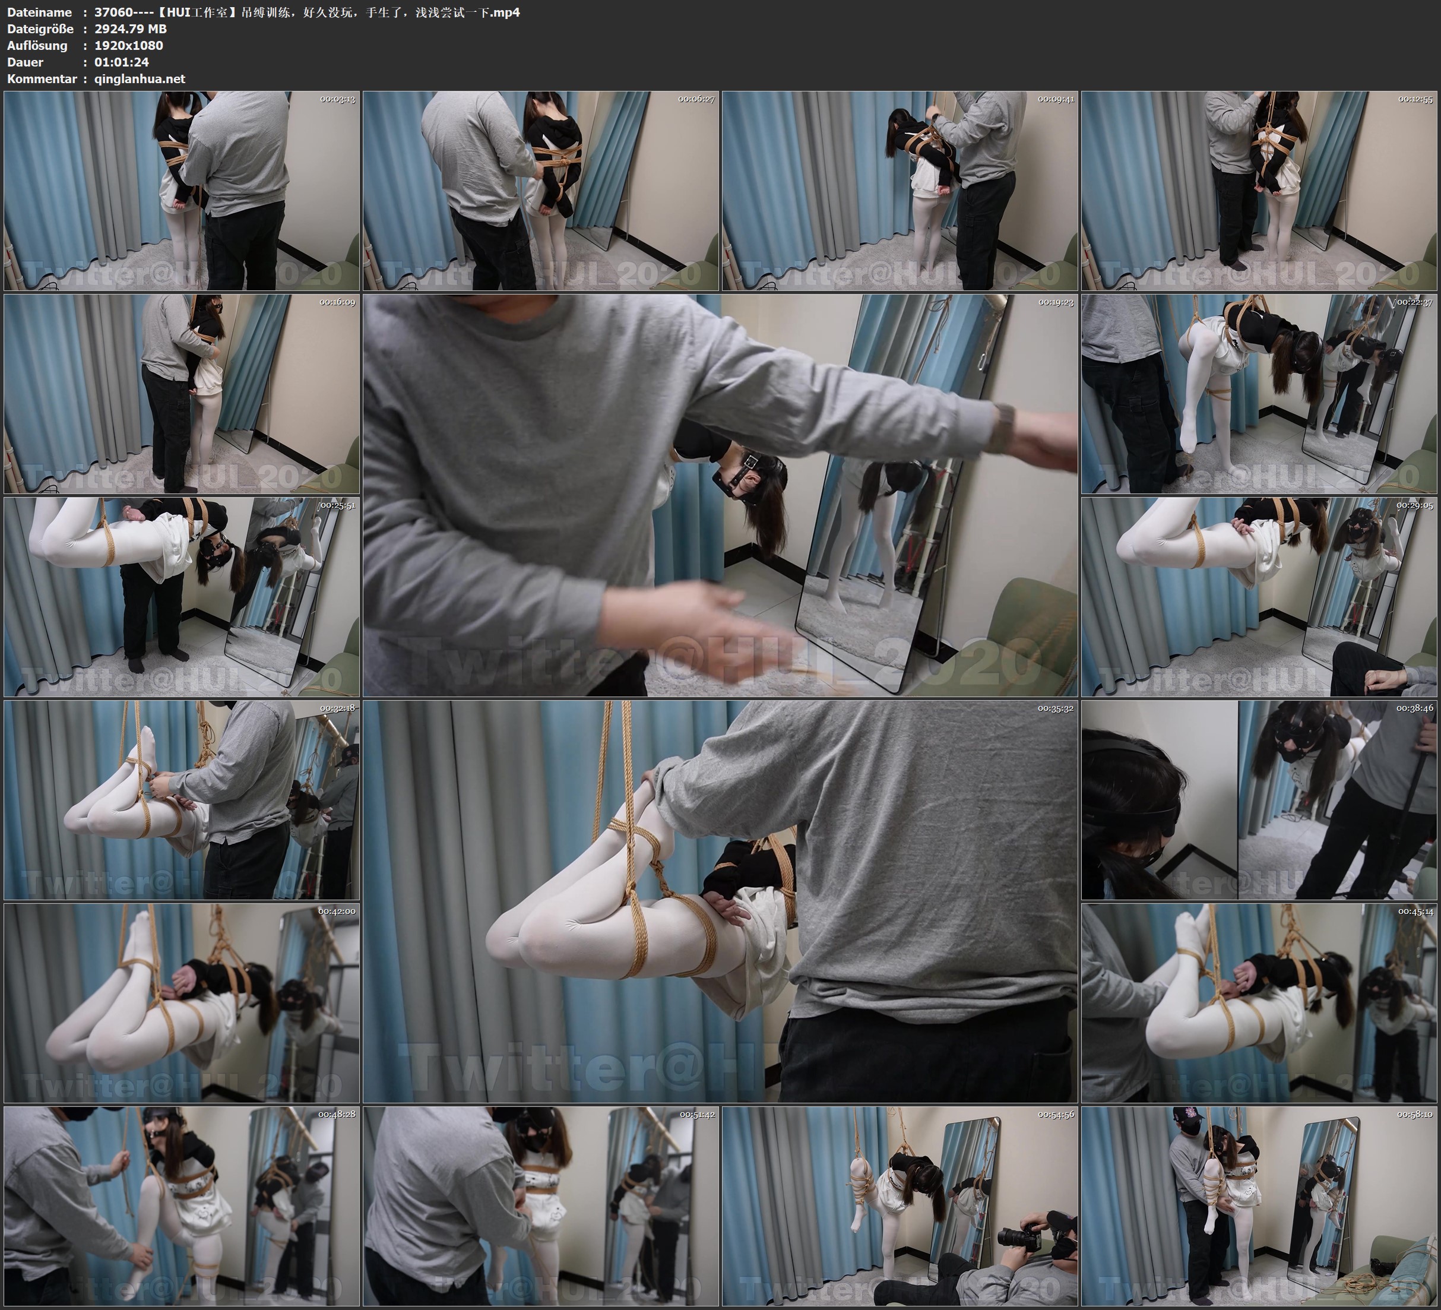Open the frame at 00:06:27
Viewport: 1441px width, 1310px height.
pos(540,190)
